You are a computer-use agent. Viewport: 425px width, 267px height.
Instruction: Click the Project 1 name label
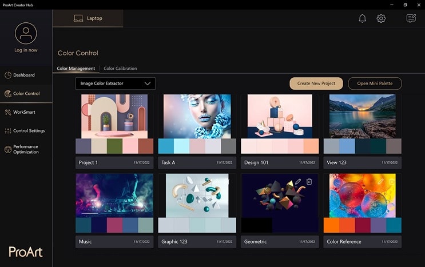[x=88, y=162]
